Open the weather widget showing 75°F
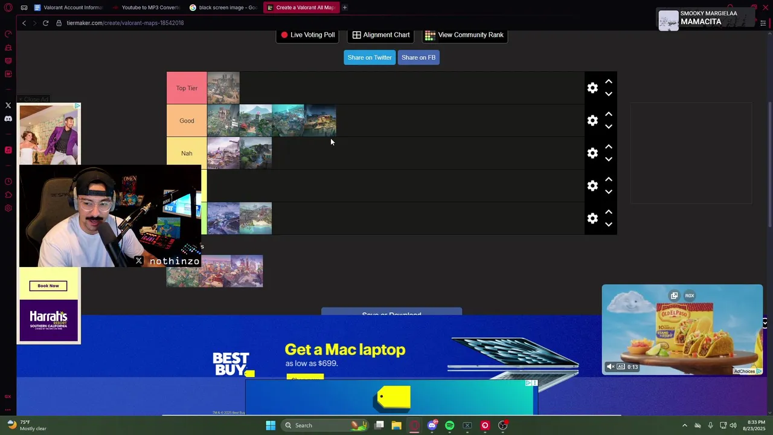773x435 pixels. 27,425
